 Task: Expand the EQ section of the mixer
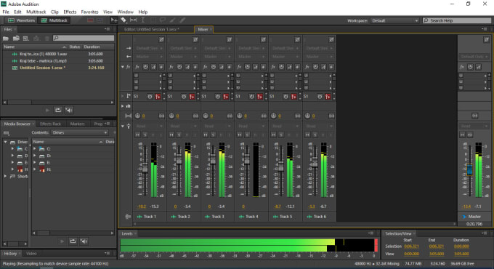pos(123,106)
